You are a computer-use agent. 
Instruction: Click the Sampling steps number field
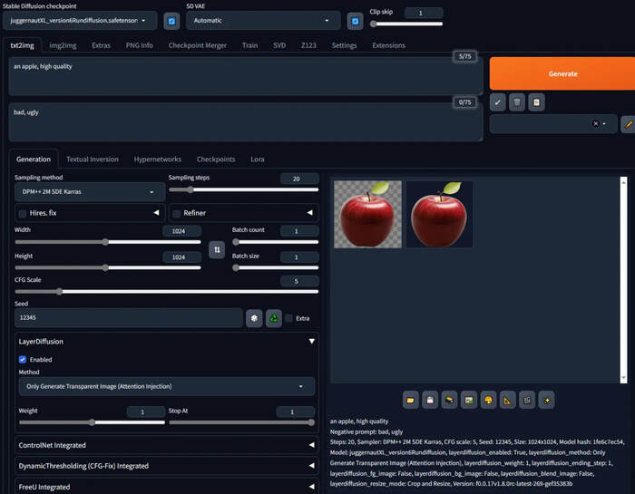click(x=299, y=179)
